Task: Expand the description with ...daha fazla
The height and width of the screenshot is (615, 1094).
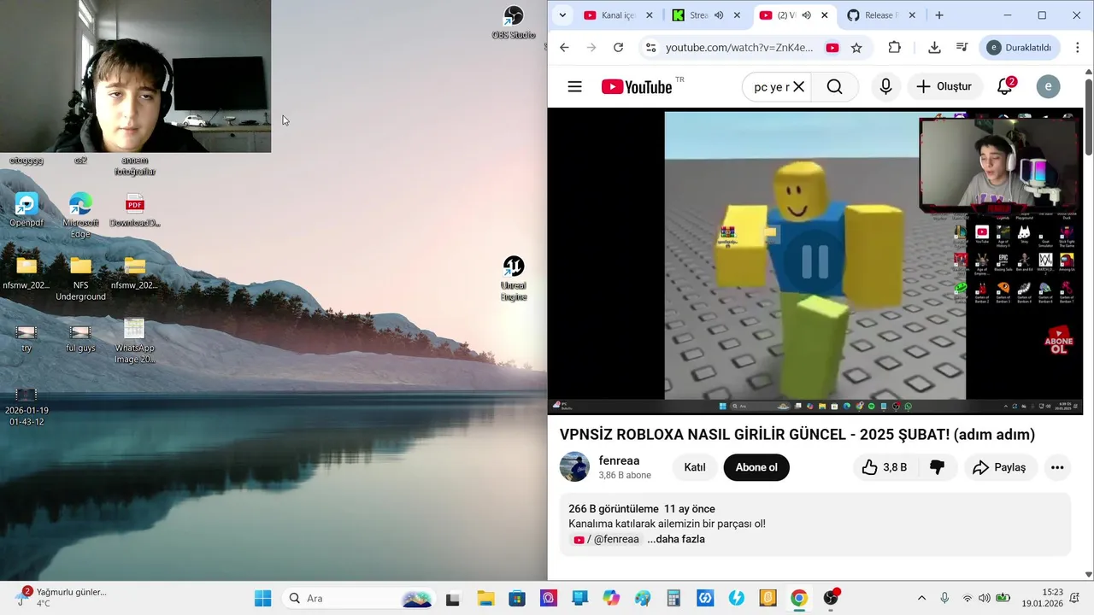Action: click(676, 539)
